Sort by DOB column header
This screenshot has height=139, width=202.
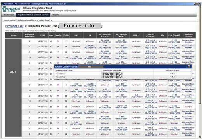click(43, 35)
